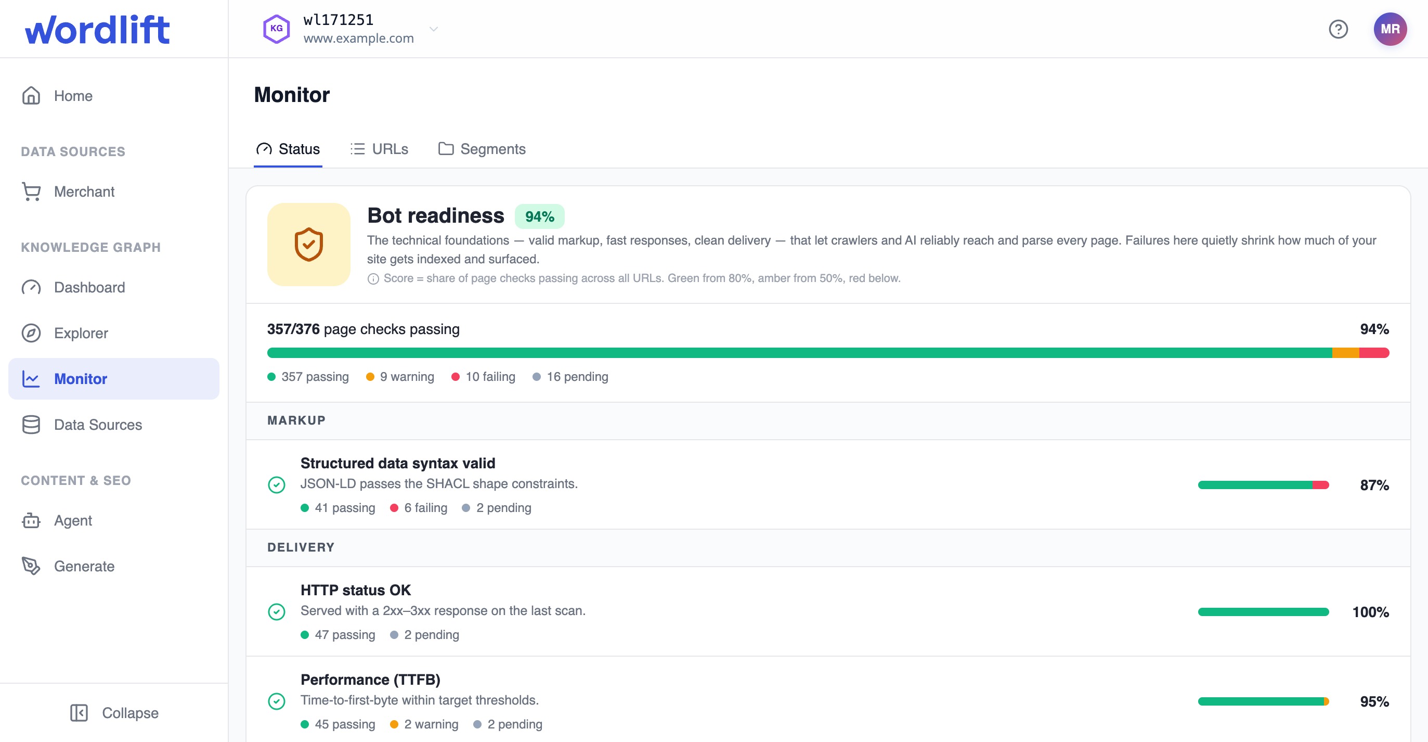Open Explorer in sidebar
The image size is (1428, 742).
(114, 332)
